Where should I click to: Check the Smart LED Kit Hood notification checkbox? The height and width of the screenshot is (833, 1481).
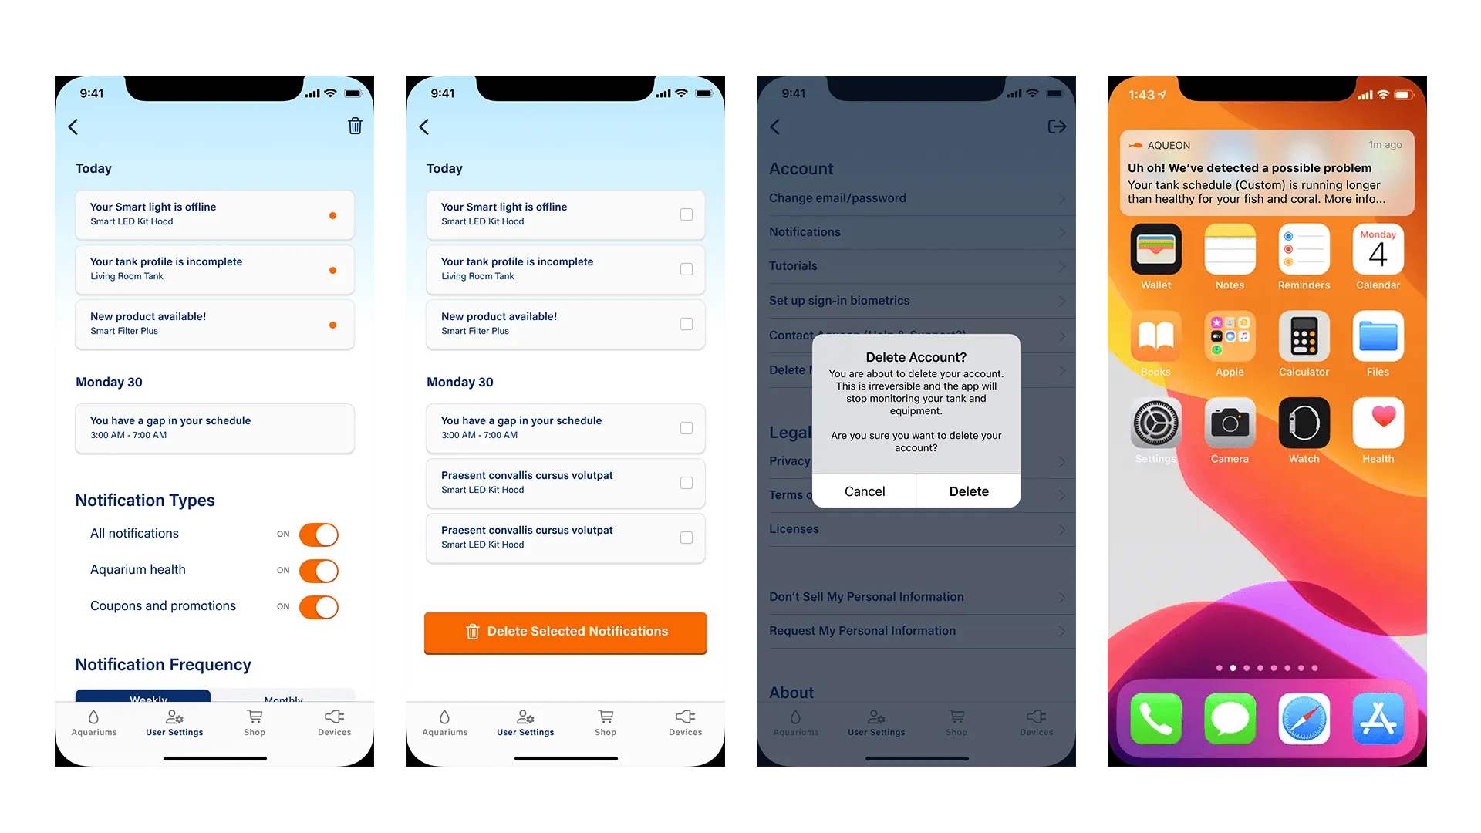pos(687,214)
